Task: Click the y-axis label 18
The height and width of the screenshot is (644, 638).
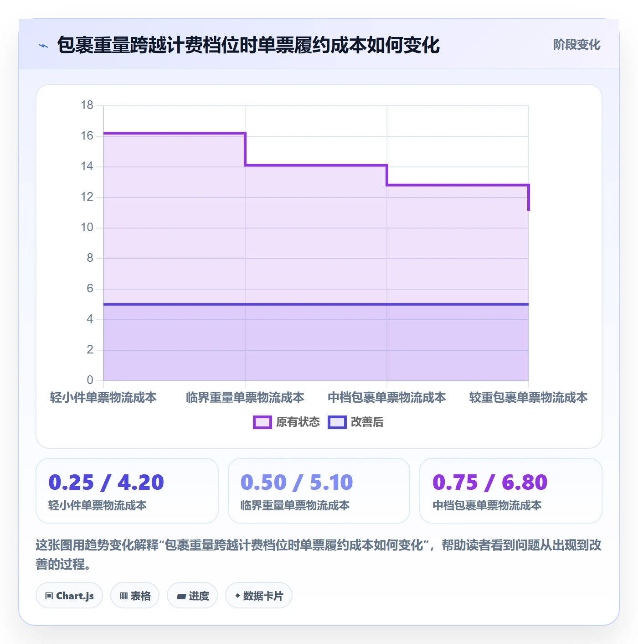Action: pyautogui.click(x=87, y=105)
